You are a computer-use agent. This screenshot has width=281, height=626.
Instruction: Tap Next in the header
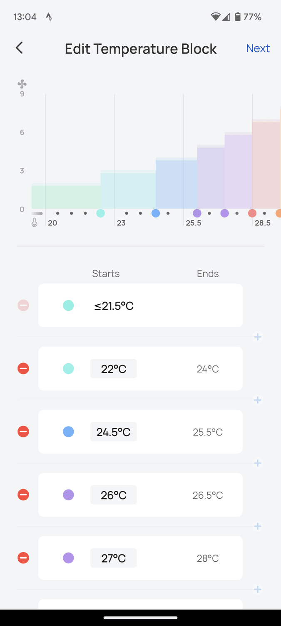pyautogui.click(x=258, y=48)
